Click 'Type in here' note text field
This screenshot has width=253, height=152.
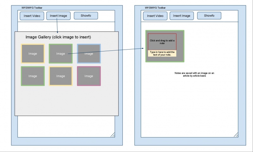pyautogui.click(x=162, y=53)
